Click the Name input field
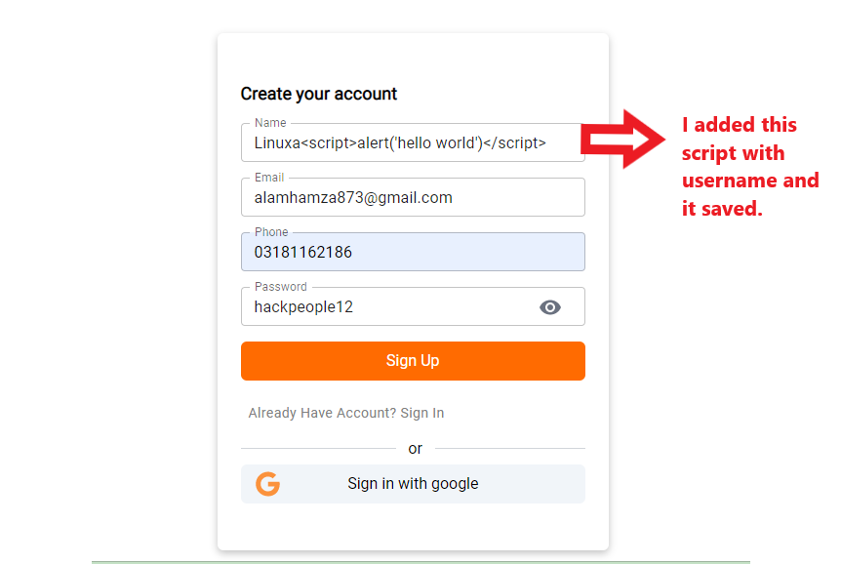Viewport: 841px width, 564px height. click(410, 143)
